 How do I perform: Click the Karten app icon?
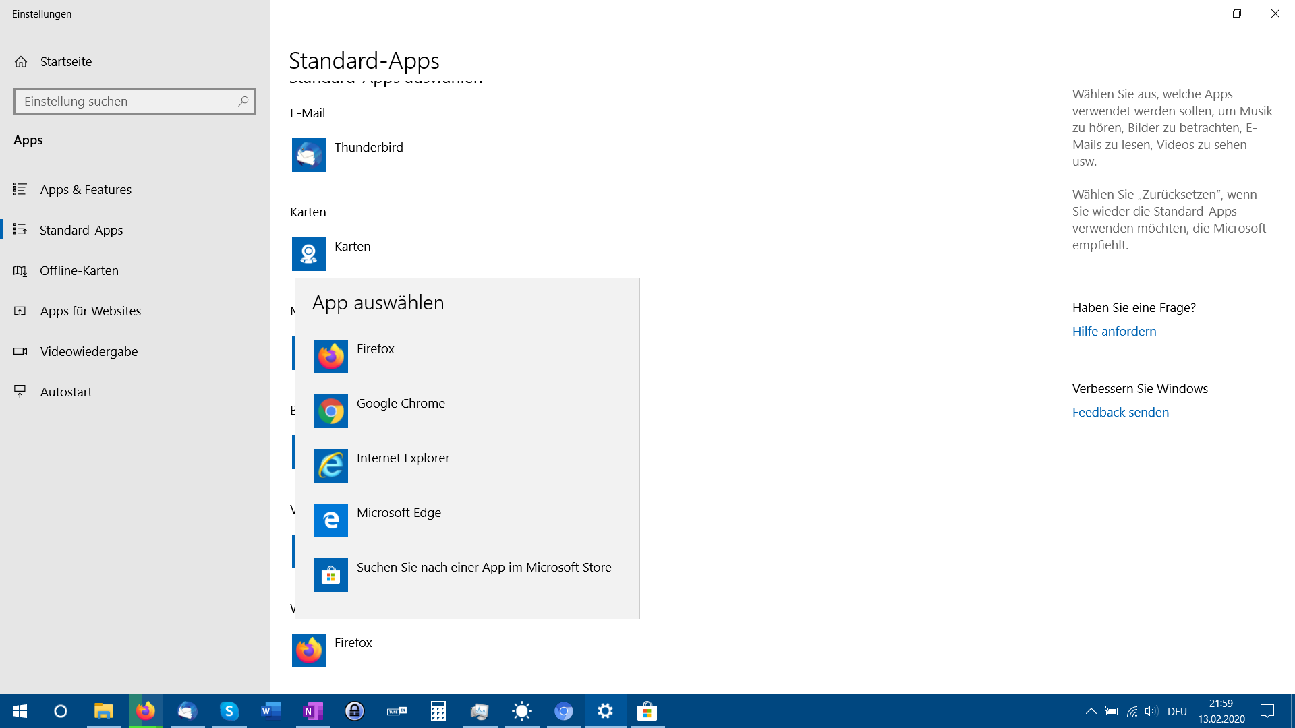click(308, 253)
